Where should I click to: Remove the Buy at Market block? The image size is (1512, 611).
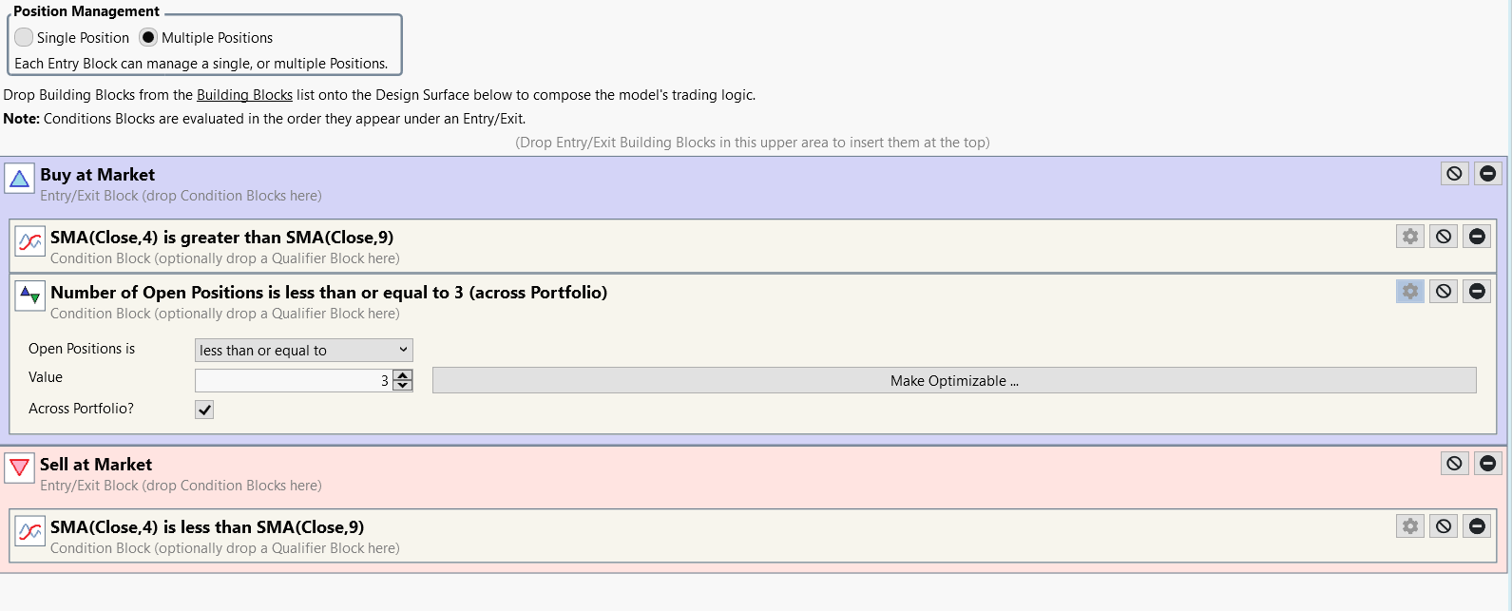pyautogui.click(x=1487, y=174)
